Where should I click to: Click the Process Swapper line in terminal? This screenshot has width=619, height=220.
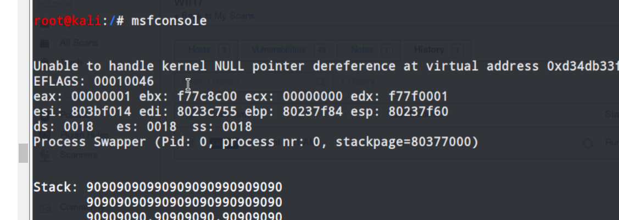[255, 142]
